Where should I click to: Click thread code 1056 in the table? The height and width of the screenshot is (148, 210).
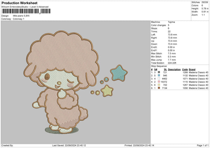click(x=185, y=88)
